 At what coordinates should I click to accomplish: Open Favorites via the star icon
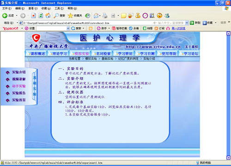[x=70, y=16]
